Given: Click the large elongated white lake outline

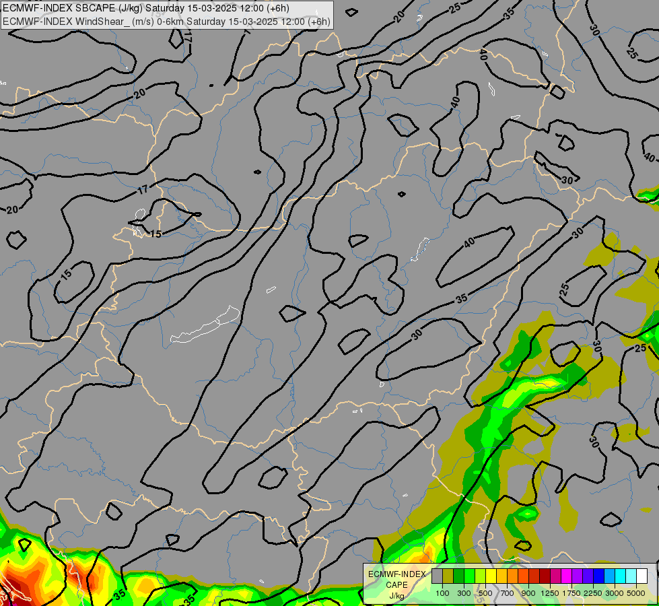Looking at the screenshot, I should (205, 325).
